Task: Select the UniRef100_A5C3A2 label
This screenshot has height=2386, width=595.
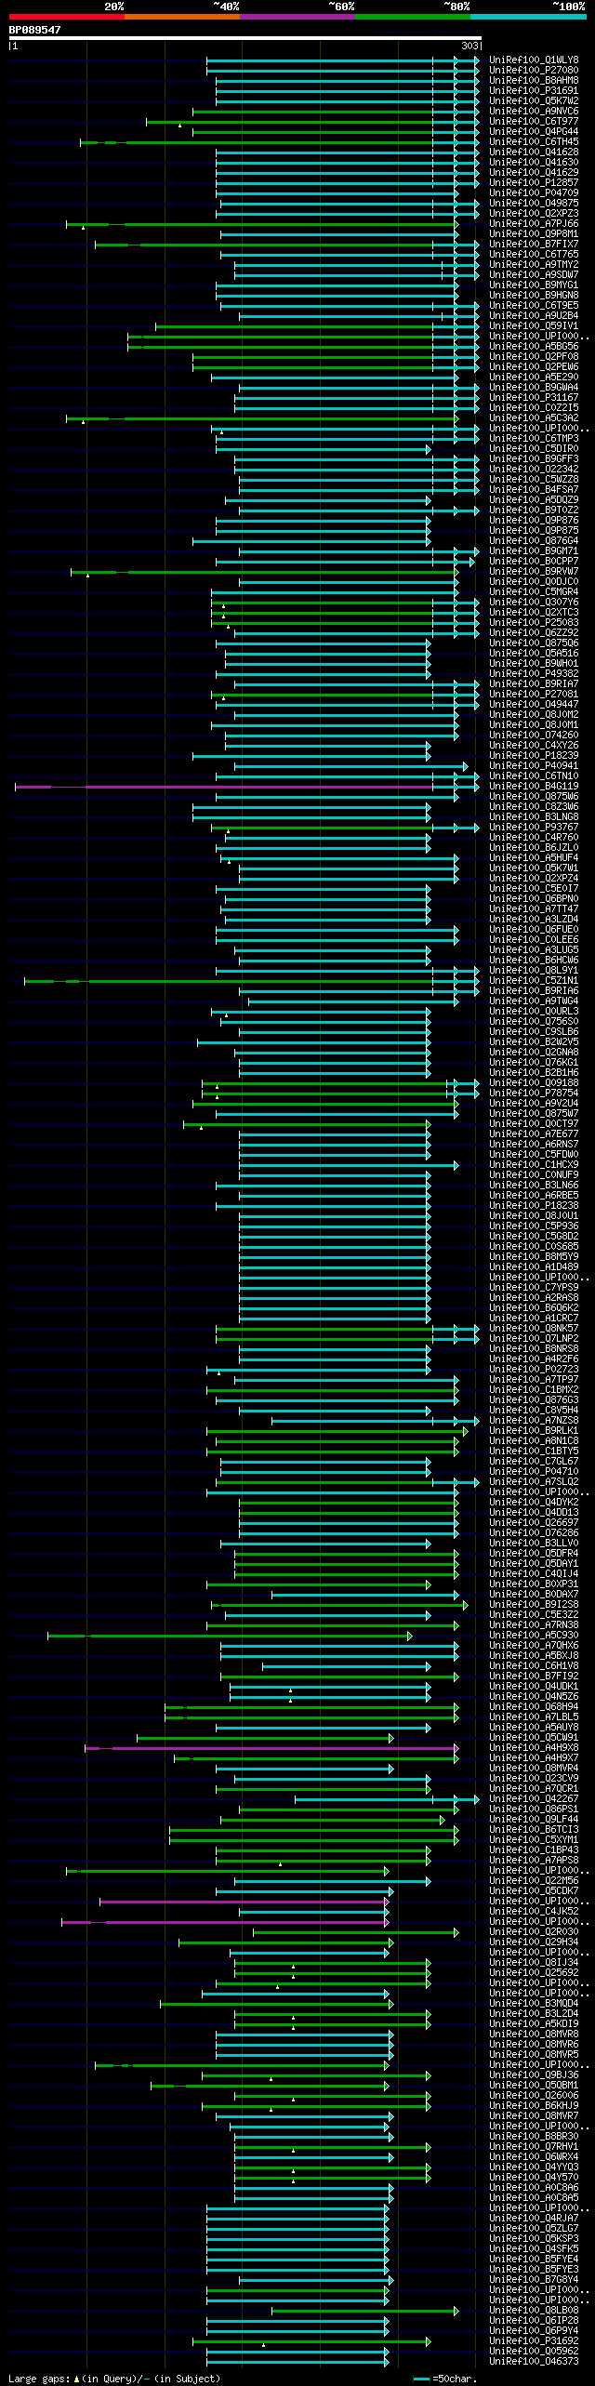Action: (534, 418)
